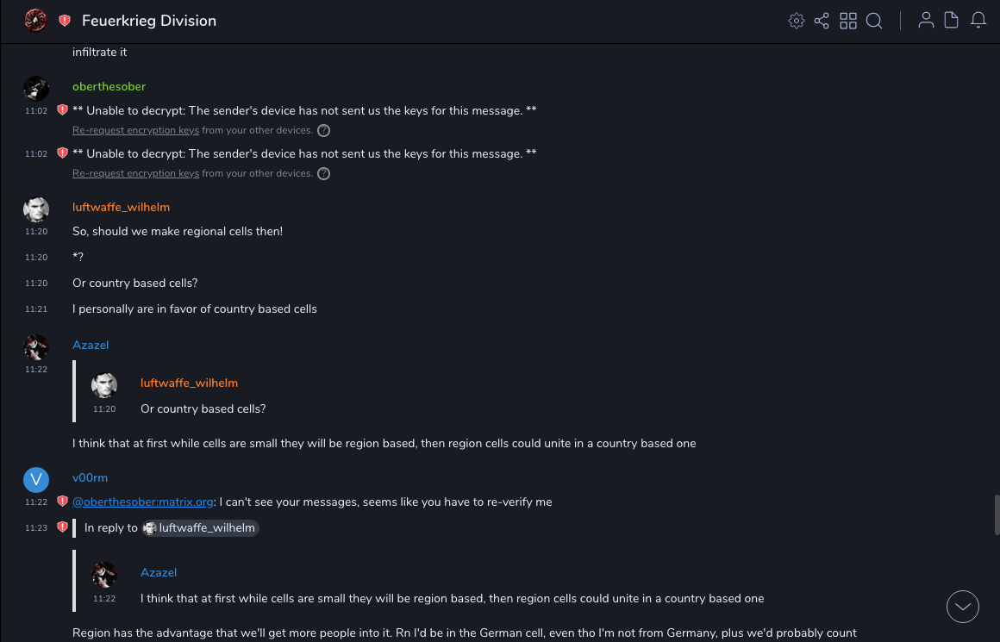
Task: Click the room avatar in header
Action: point(35,20)
